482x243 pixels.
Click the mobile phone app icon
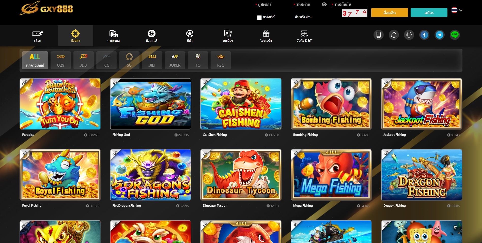click(379, 35)
